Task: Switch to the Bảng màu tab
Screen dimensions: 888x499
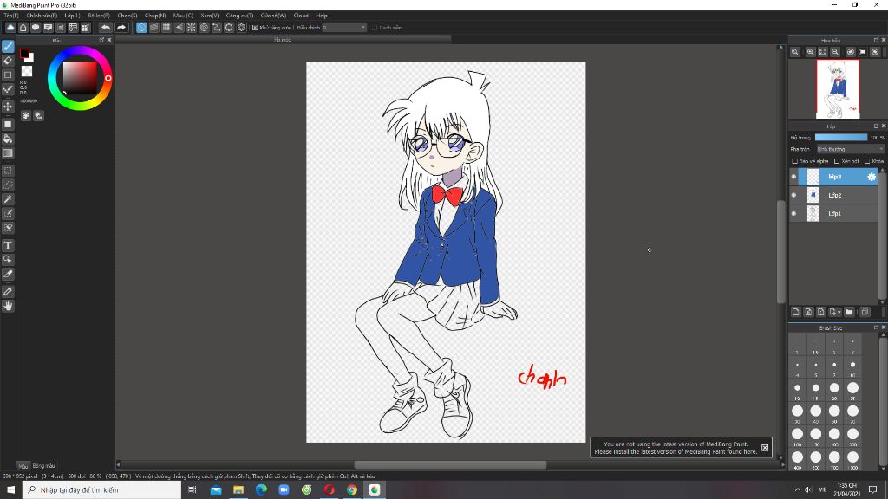Action: [x=43, y=465]
